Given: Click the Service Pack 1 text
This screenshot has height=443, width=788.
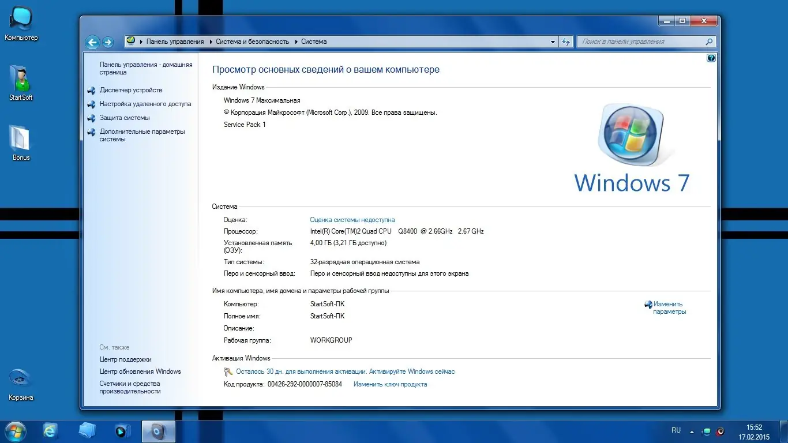Looking at the screenshot, I should pyautogui.click(x=245, y=125).
